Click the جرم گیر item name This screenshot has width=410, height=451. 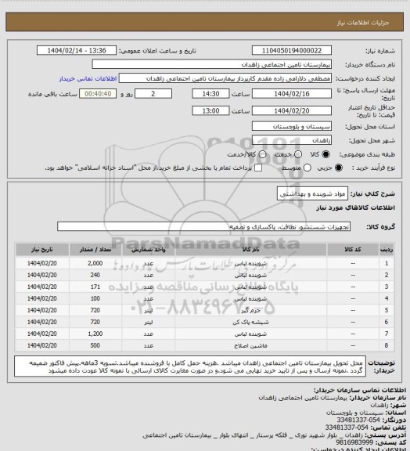coord(250,311)
